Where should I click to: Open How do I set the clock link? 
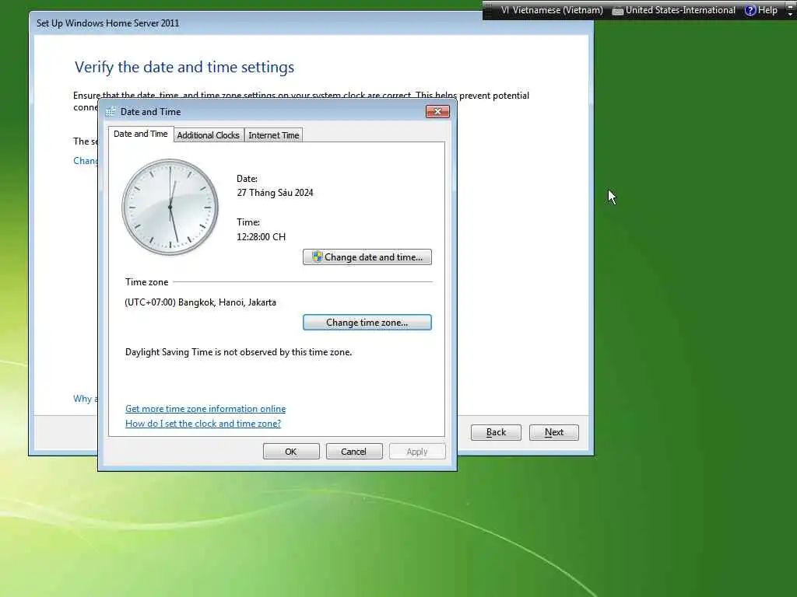tap(203, 424)
